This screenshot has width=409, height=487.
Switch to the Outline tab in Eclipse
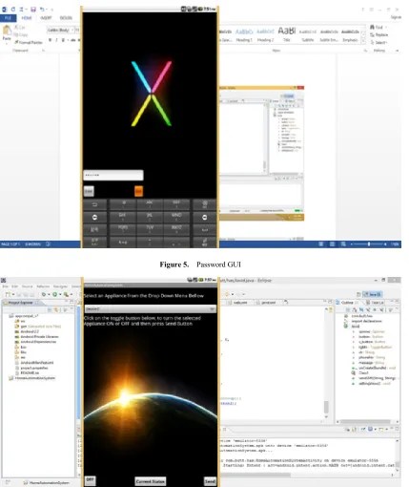347,303
